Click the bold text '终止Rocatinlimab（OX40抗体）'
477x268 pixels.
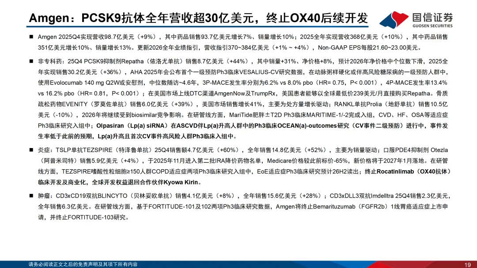(x=408, y=171)
